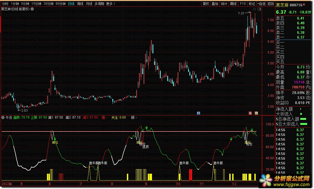Click the 追牛股 label near month 10
The width and height of the screenshot is (314, 189).
[x=184, y=163]
